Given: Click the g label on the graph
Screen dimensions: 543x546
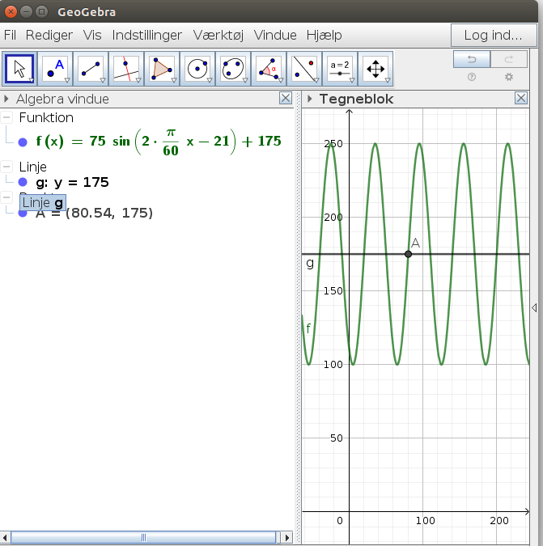Looking at the screenshot, I should click(310, 263).
